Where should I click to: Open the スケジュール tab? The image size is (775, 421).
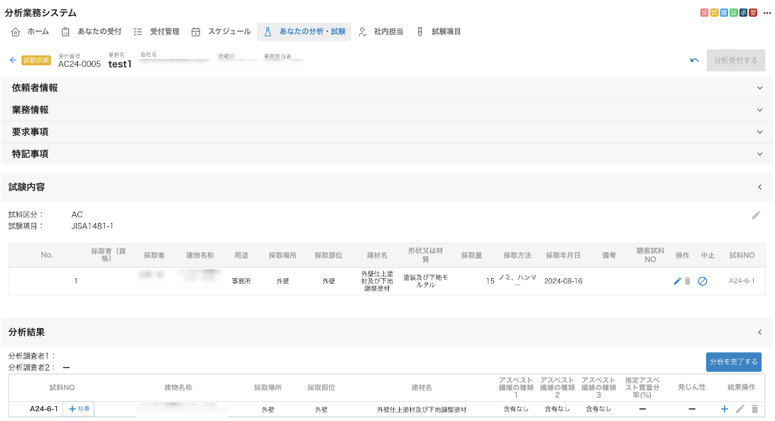(x=221, y=32)
